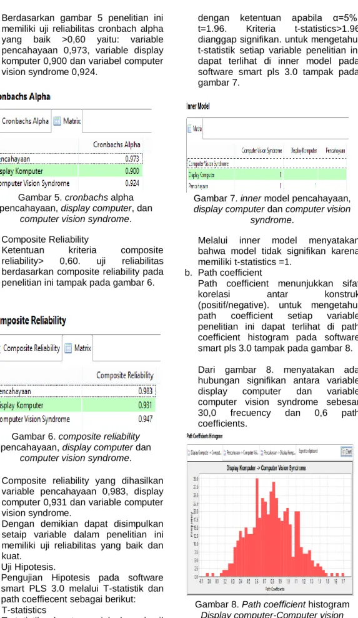Open the Composite Reliability tab

(31, 348)
